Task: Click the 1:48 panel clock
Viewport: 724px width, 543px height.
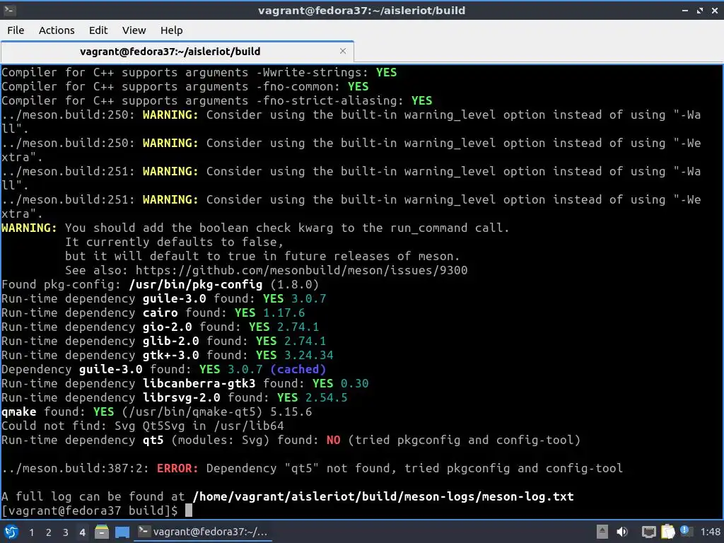Action: click(x=710, y=532)
